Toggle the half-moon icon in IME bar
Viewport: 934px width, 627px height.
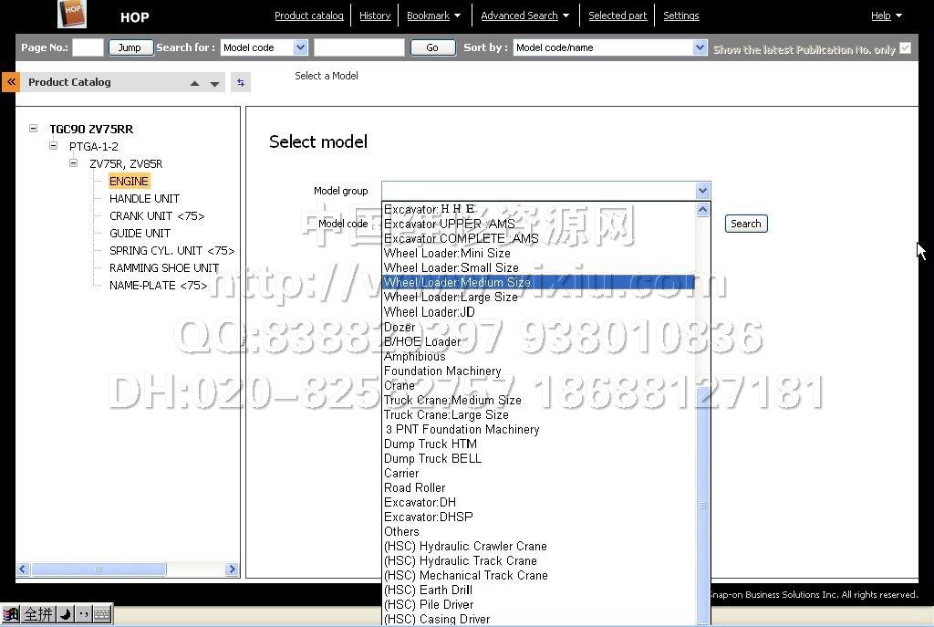coord(66,614)
